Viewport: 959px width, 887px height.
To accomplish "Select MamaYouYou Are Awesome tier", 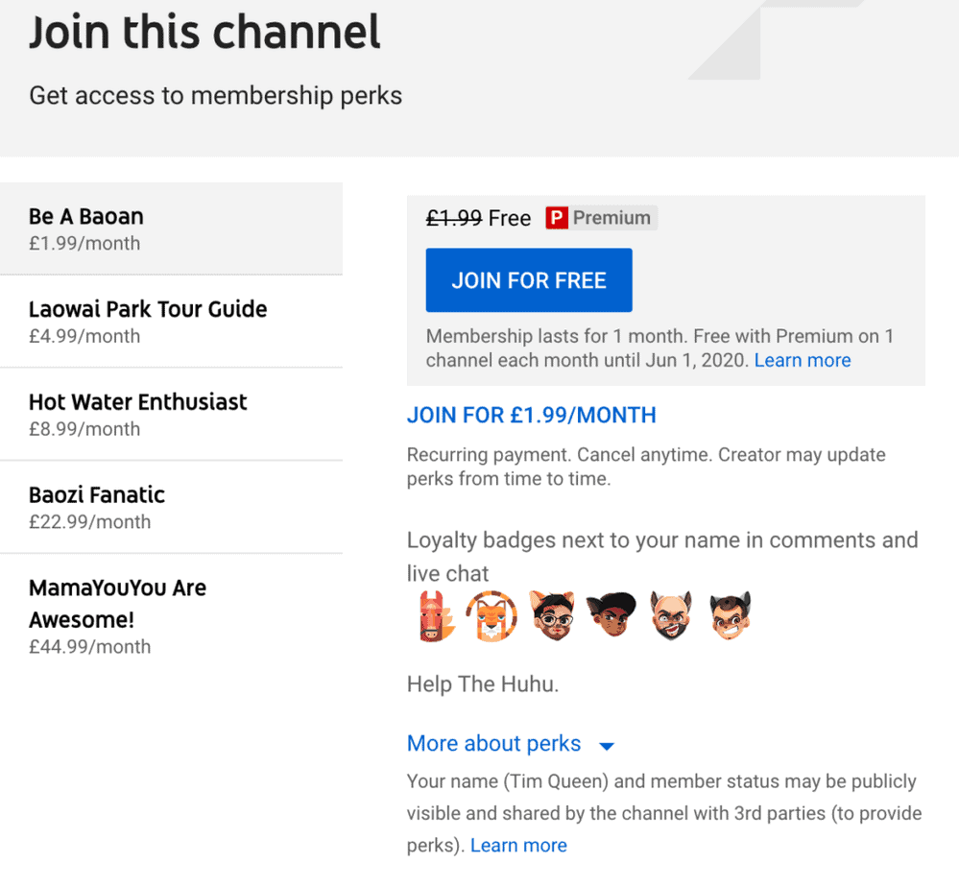I will tap(171, 615).
